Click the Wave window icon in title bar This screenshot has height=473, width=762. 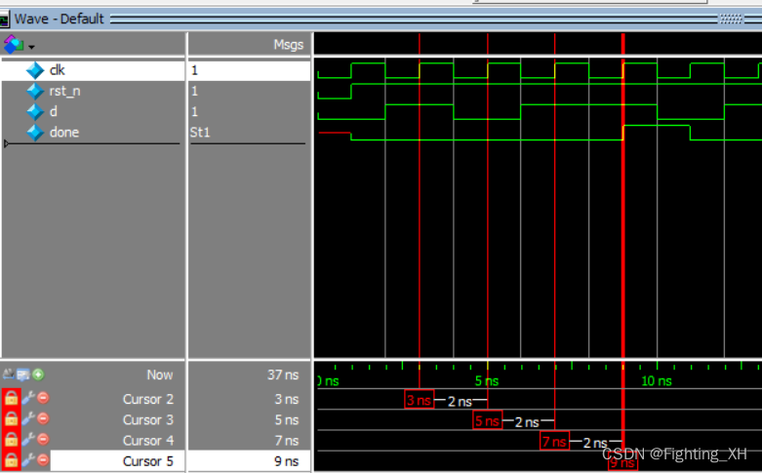(x=5, y=19)
